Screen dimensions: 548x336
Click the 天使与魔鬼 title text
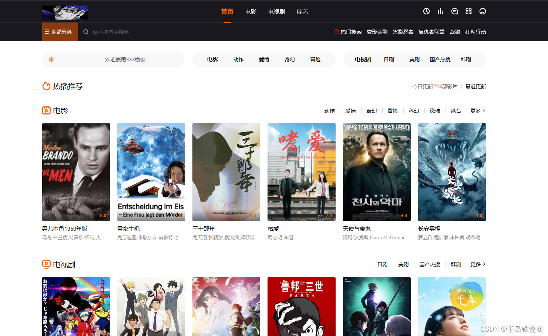[x=357, y=229]
